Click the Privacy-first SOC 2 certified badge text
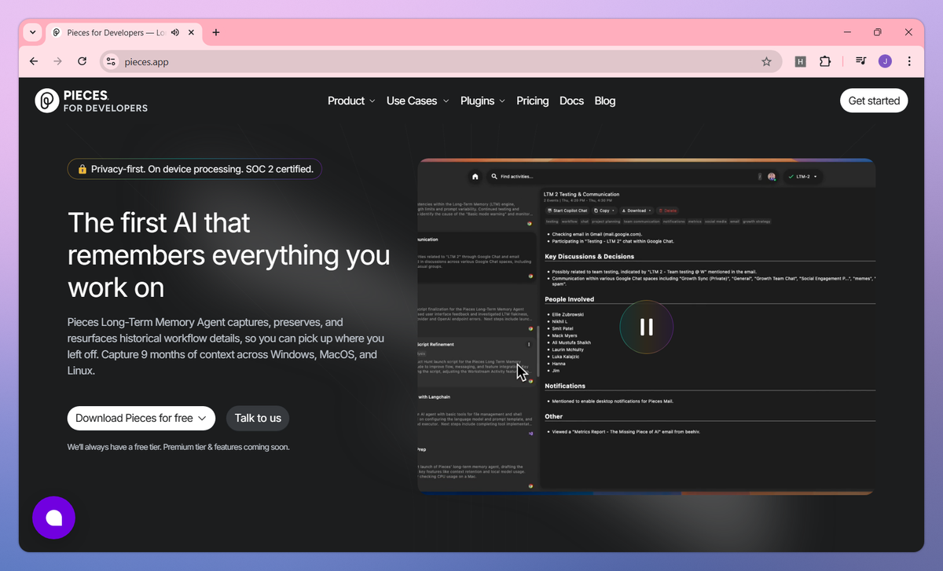The width and height of the screenshot is (943, 571). [x=202, y=169]
